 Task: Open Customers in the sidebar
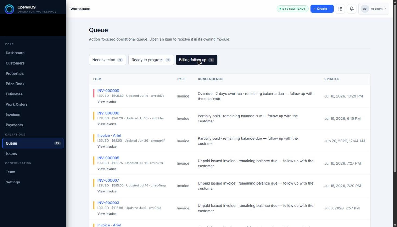(33, 63)
